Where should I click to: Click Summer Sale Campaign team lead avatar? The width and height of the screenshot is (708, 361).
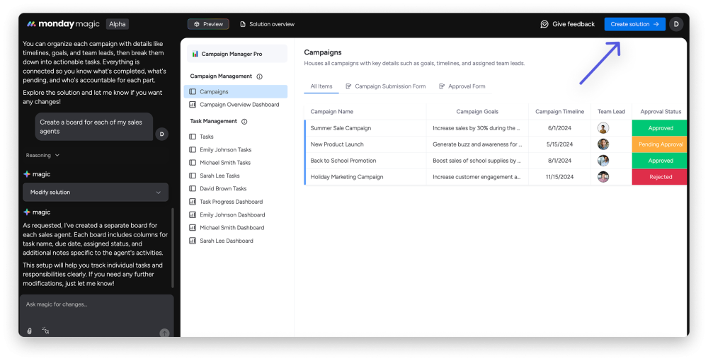(x=603, y=128)
